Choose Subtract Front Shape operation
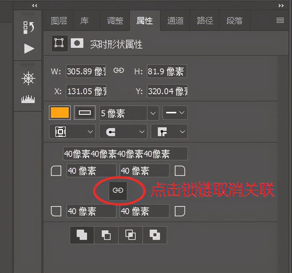 (106, 235)
